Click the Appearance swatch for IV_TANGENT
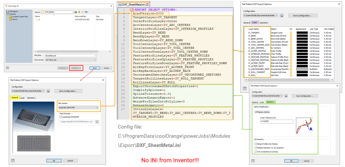 coord(302,33)
